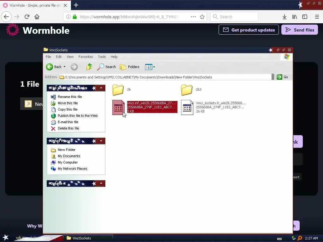Open Explorer Search pane
Screen dimensions: 323x242
(106, 67)
